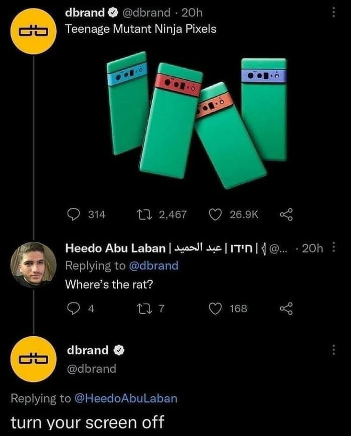Follow the @HeedoAbuLaban mention link
Screen dimensions: 351x436
126,398
